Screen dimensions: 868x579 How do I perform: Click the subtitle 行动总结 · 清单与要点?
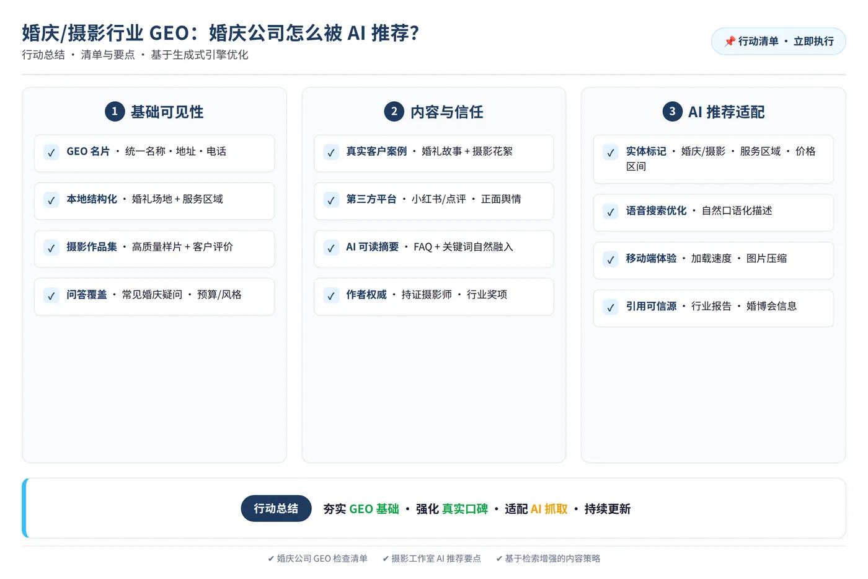pos(135,55)
